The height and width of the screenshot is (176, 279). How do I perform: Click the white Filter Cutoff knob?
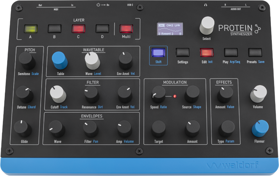58,93
